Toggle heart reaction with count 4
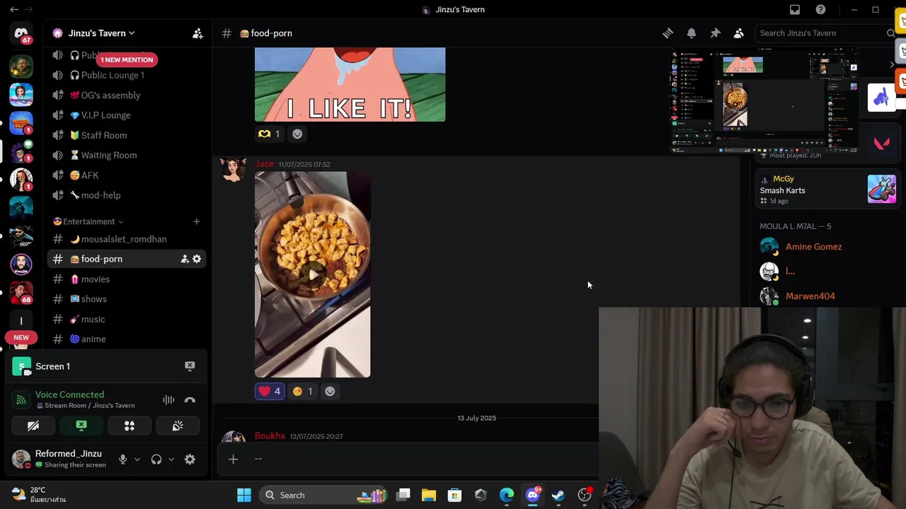 [270, 391]
